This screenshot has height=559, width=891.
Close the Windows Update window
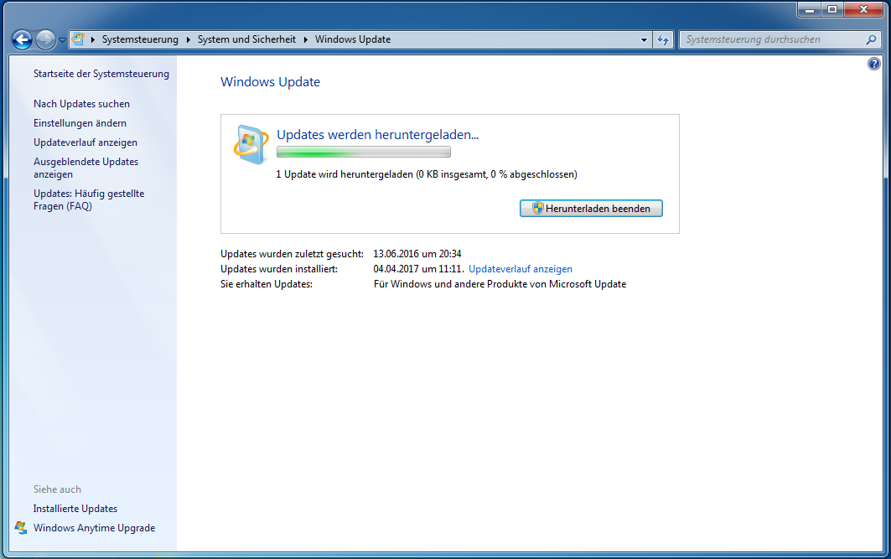[863, 10]
